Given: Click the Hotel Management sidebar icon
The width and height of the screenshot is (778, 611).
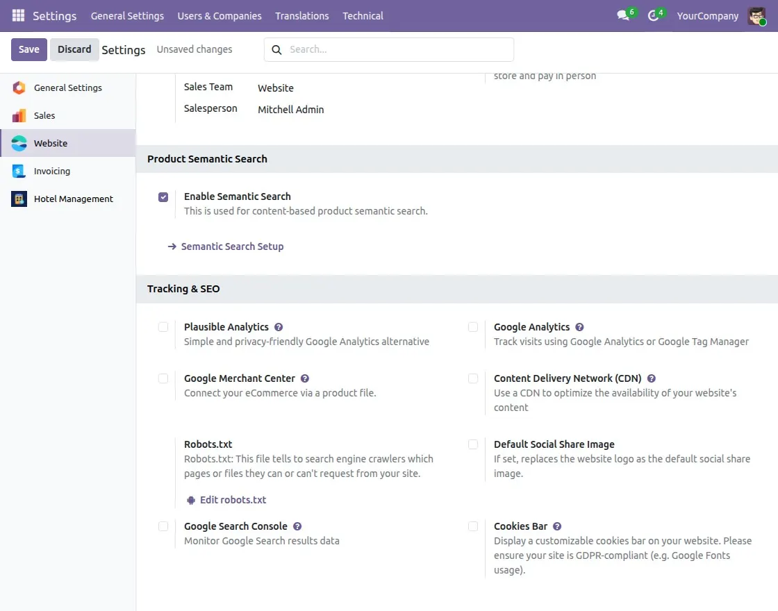Looking at the screenshot, I should pos(19,199).
